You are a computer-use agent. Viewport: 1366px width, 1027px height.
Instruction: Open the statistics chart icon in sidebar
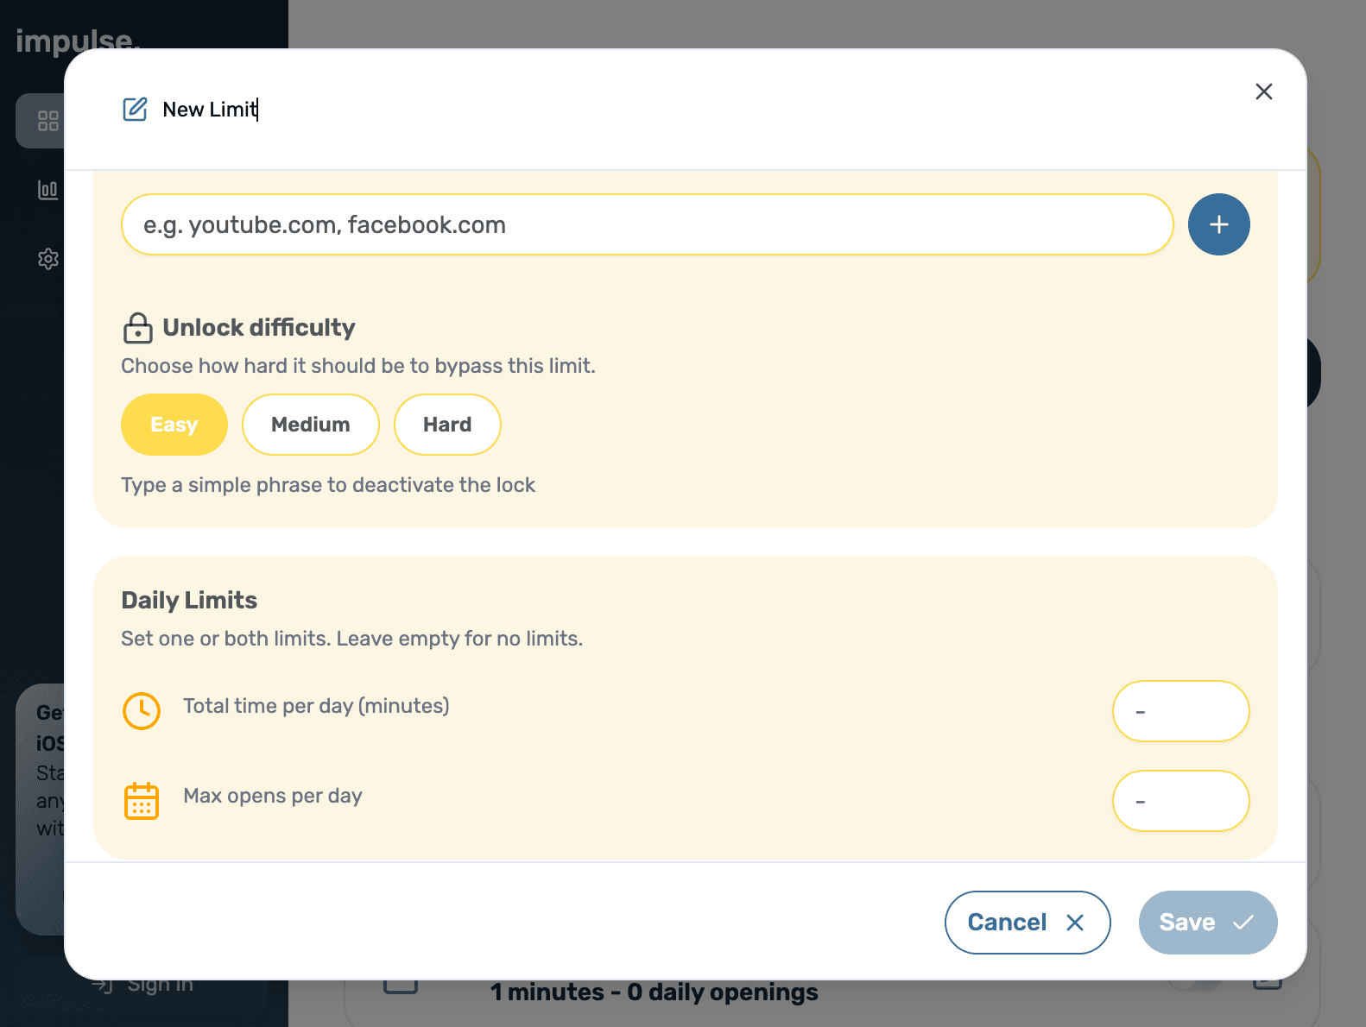point(48,190)
